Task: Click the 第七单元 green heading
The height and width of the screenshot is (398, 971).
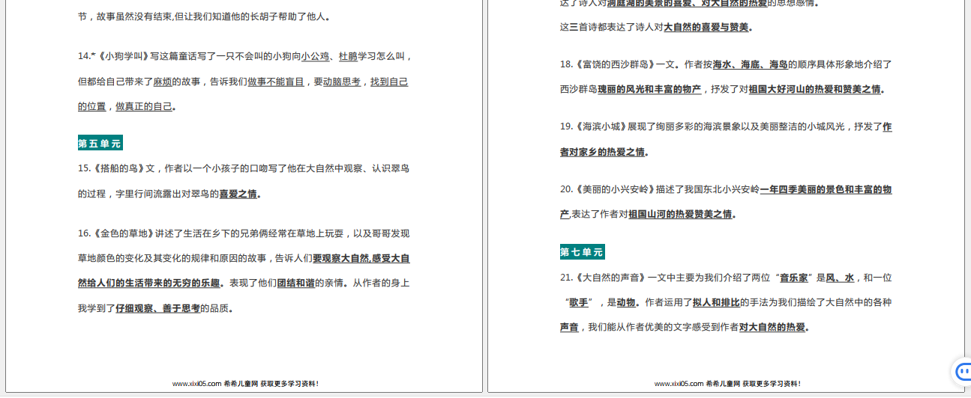Action: [x=582, y=252]
